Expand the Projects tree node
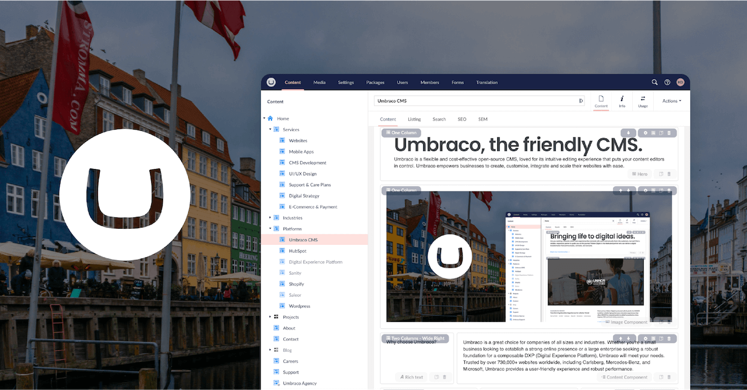Viewport: 747px width, 390px height. pos(270,317)
